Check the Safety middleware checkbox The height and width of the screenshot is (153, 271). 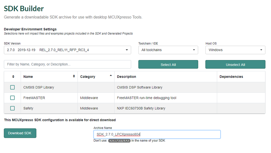[12, 108]
